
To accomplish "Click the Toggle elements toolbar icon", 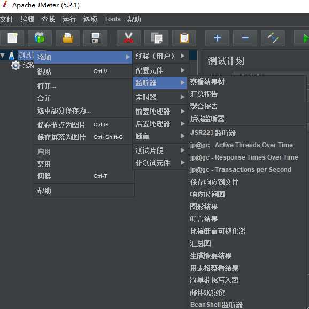I will [x=273, y=38].
